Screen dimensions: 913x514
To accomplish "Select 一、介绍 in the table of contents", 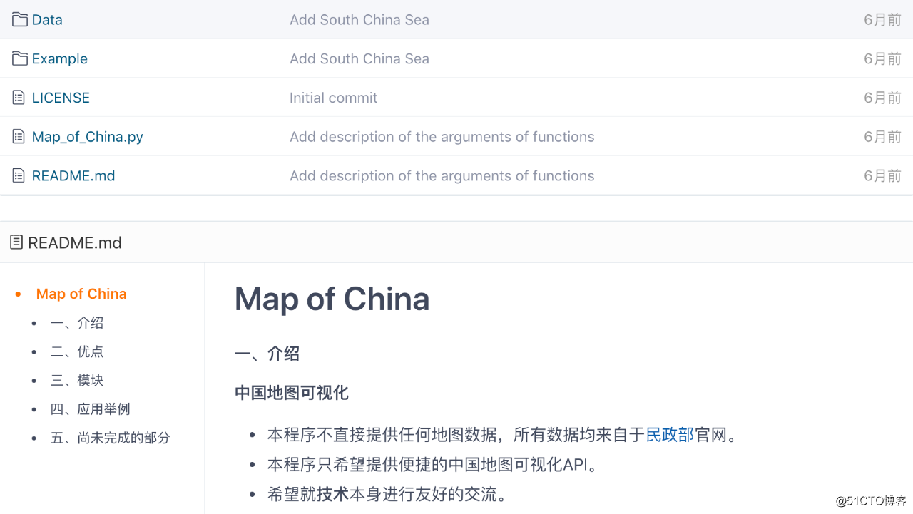I will tap(77, 322).
